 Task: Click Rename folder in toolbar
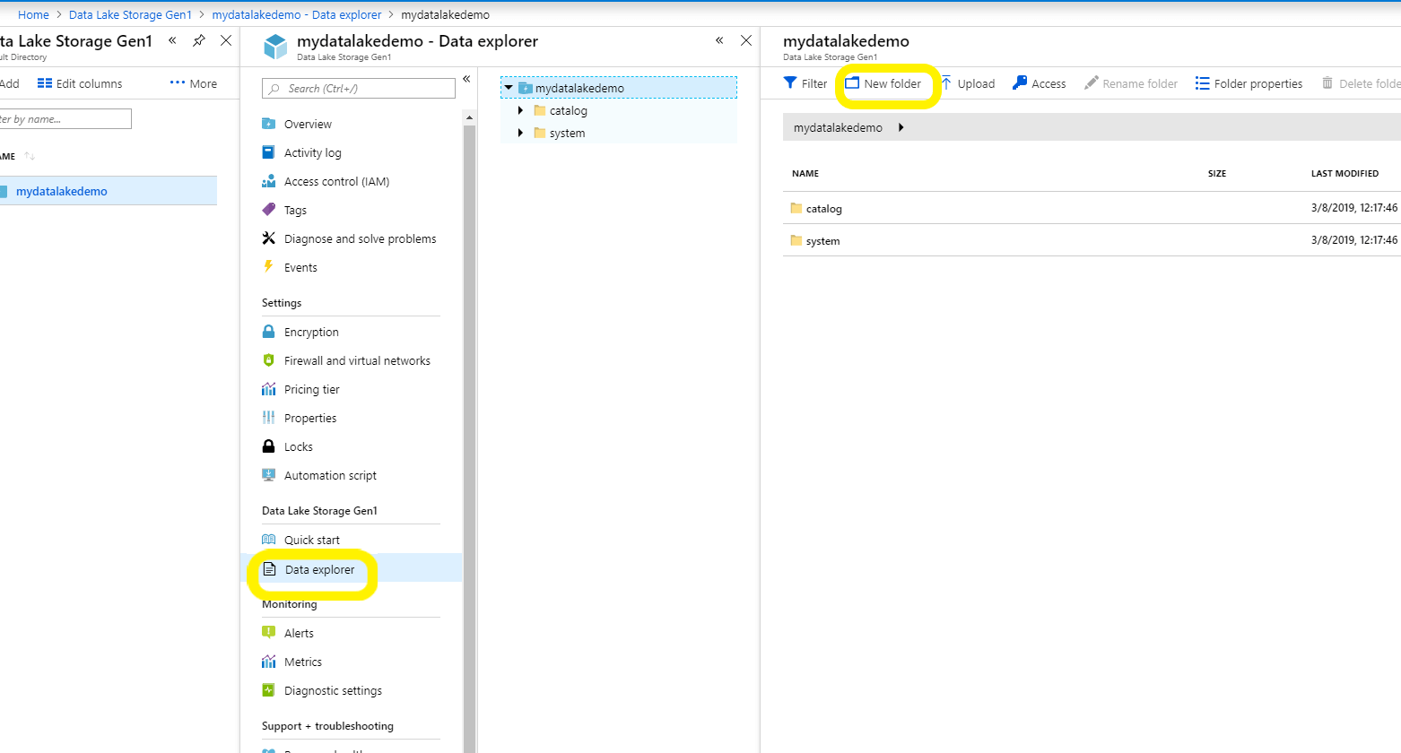tap(1131, 83)
